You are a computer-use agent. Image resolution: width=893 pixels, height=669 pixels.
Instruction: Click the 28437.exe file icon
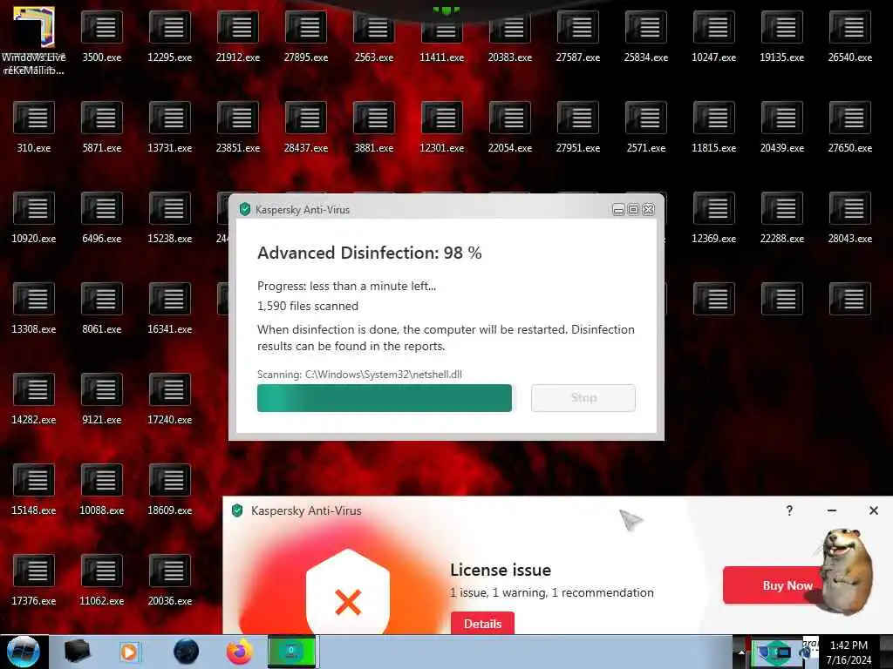pos(306,118)
